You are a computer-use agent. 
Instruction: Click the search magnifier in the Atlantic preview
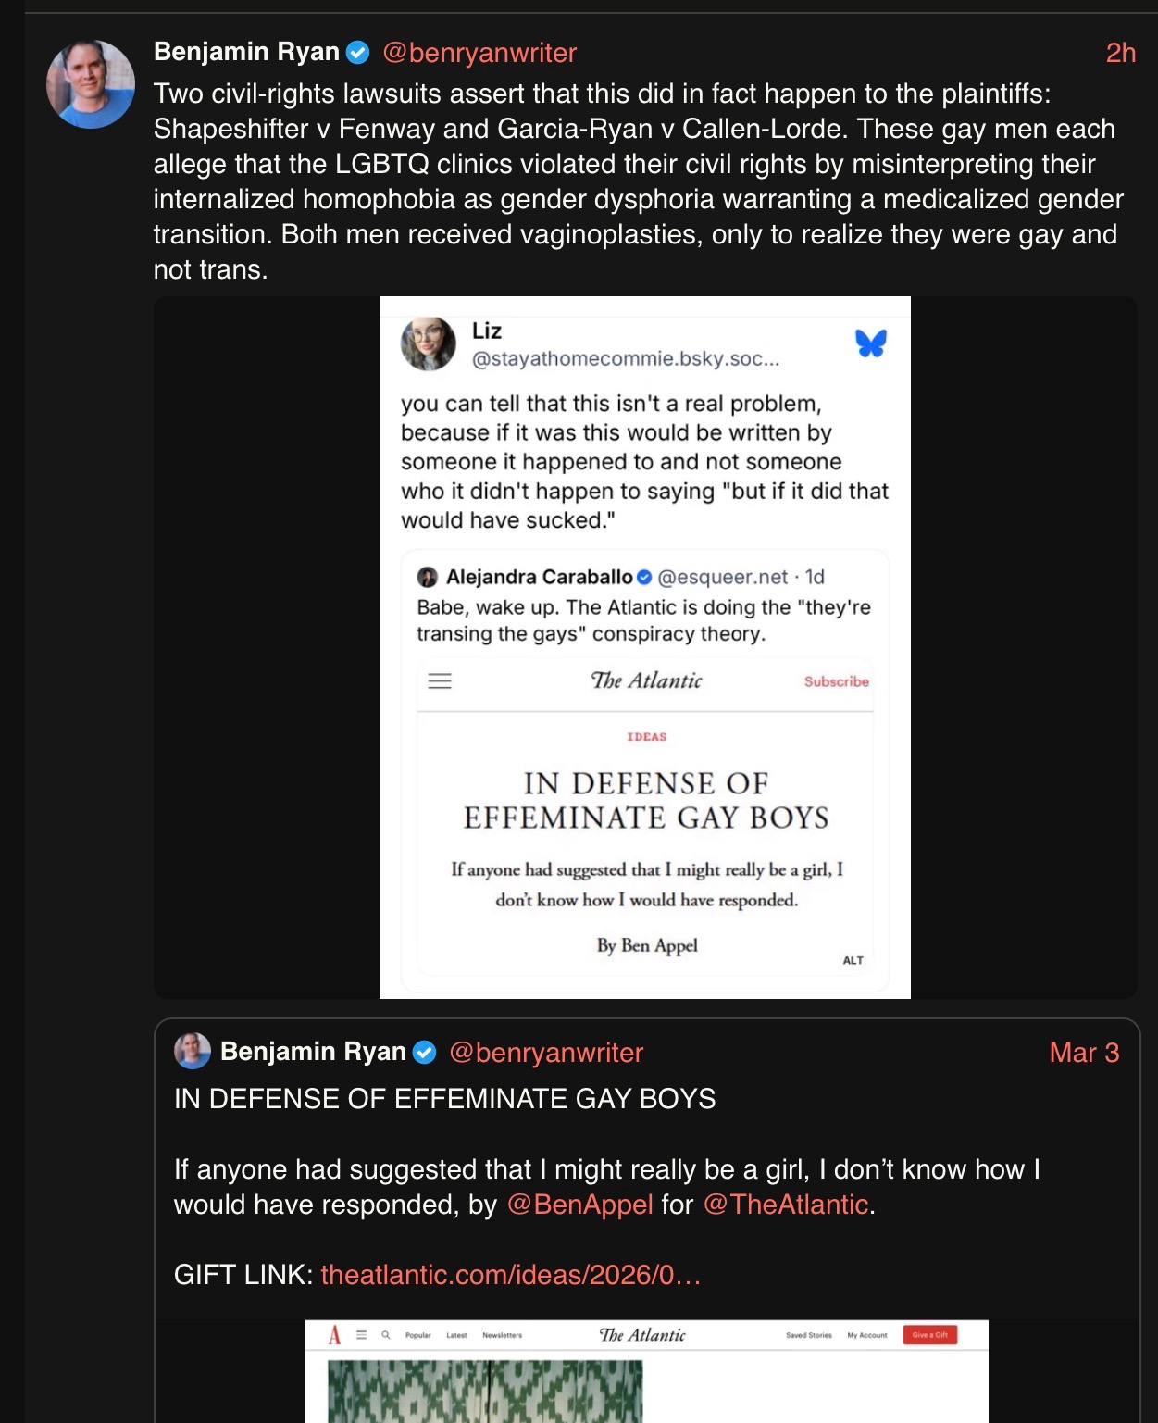tap(385, 1335)
